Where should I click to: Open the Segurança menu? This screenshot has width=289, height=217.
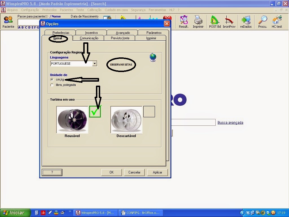point(138,10)
